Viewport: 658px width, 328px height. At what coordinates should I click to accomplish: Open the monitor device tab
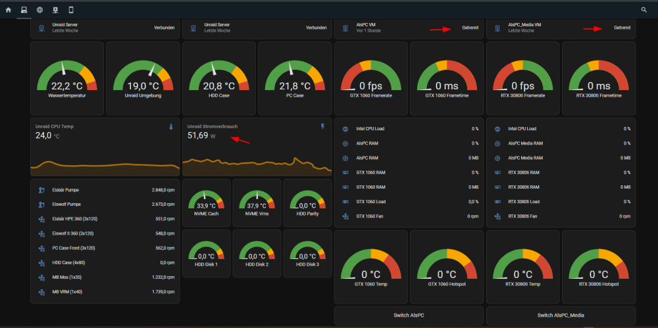(55, 10)
